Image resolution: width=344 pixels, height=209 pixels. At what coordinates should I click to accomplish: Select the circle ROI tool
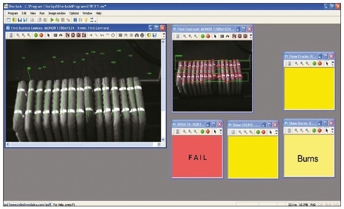(x=113, y=35)
